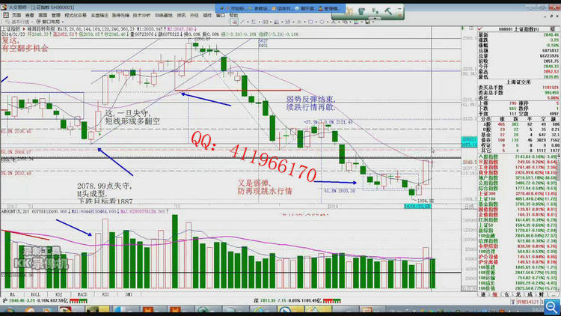Open the 画面 menu
This screenshot has height=316, width=561.
click(x=43, y=16)
